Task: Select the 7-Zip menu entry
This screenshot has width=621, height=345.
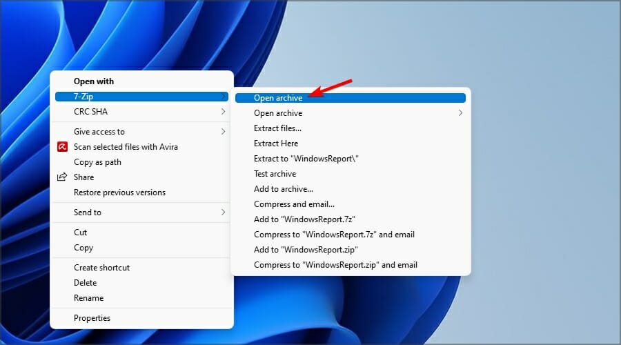Action: 141,96
